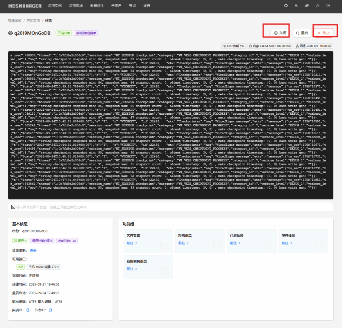Open the 应用实例 menu item
Screen dimensions: 342x328
tap(55, 6)
